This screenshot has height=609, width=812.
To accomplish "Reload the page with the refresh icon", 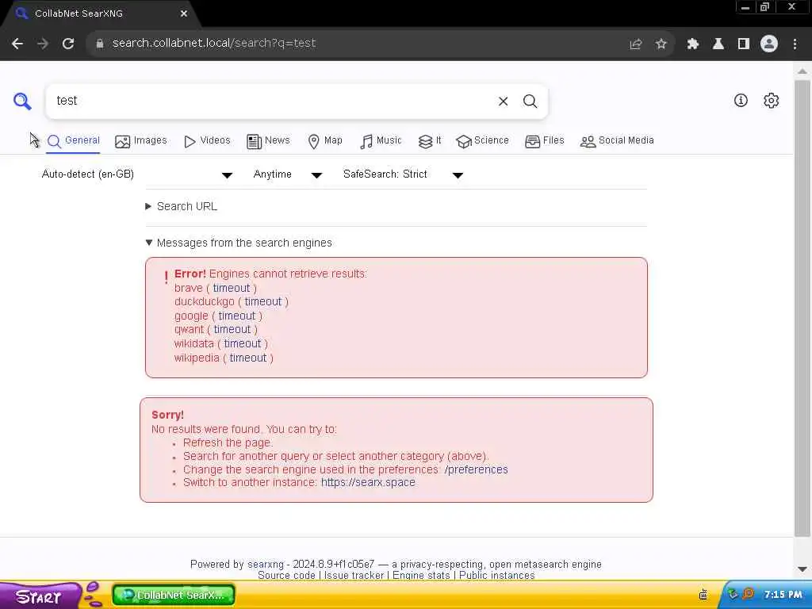I will point(68,44).
